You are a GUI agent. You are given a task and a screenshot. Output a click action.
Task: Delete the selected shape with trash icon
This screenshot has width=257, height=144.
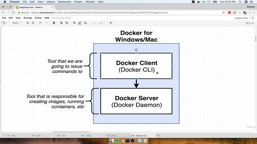tap(54, 23)
